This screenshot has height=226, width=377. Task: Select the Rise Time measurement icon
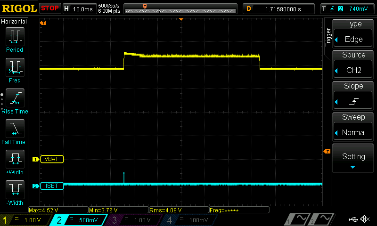tap(15, 98)
